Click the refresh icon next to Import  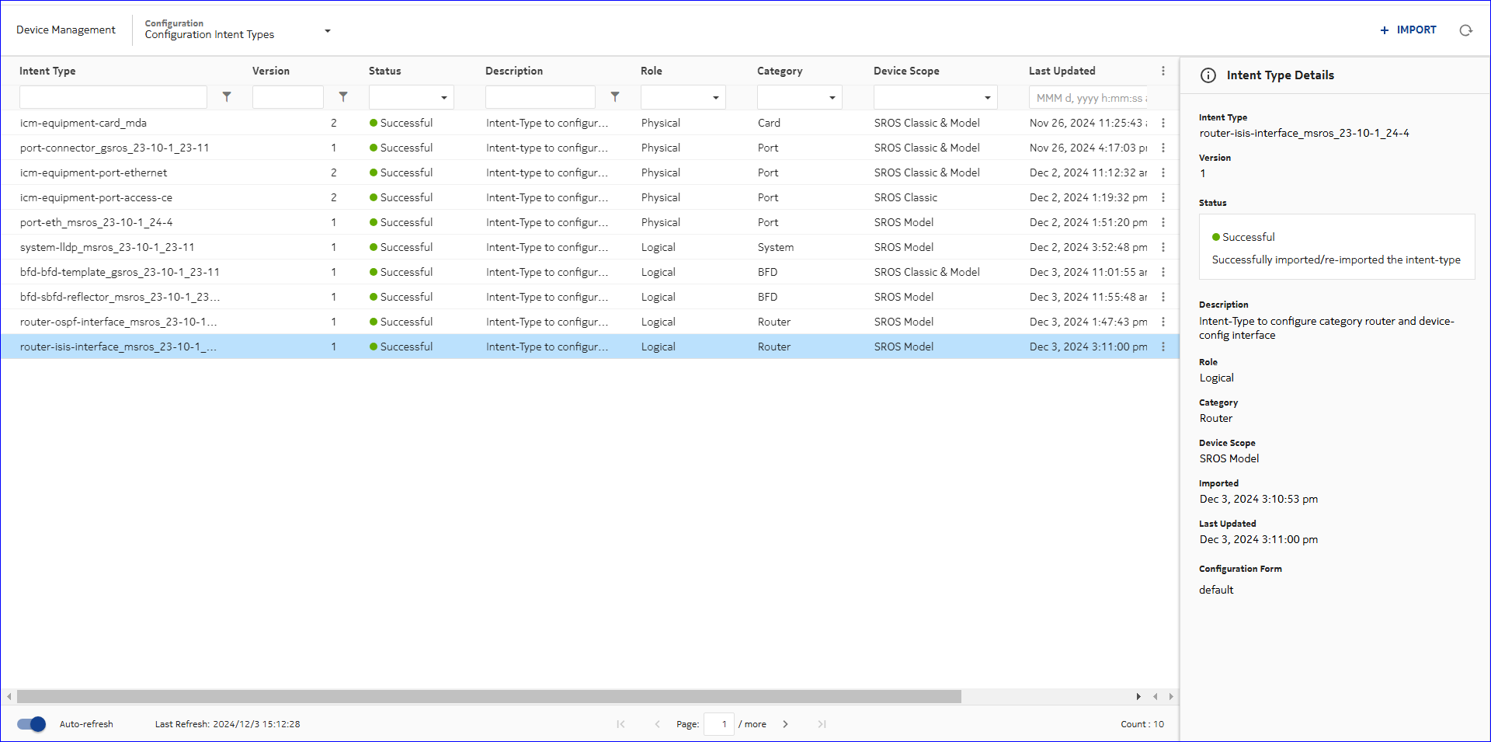click(x=1465, y=30)
